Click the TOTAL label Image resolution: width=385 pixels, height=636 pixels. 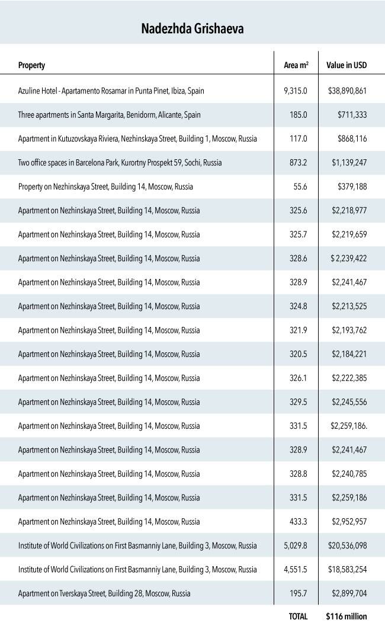click(x=298, y=616)
